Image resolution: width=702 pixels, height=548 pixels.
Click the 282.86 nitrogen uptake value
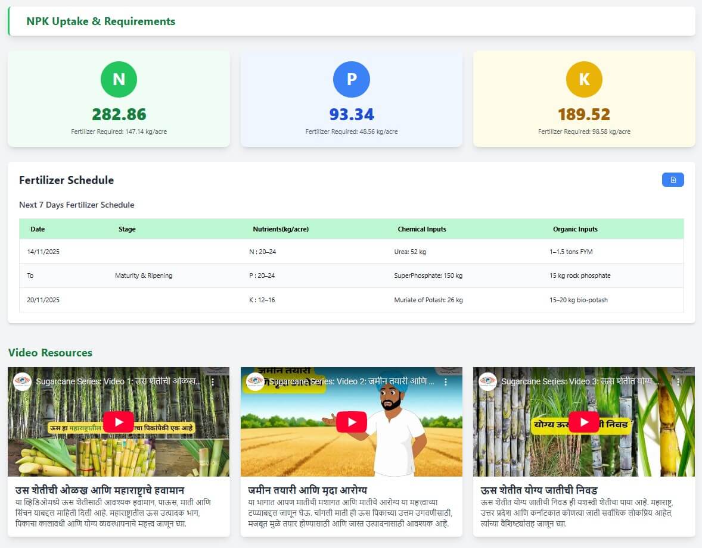(119, 114)
